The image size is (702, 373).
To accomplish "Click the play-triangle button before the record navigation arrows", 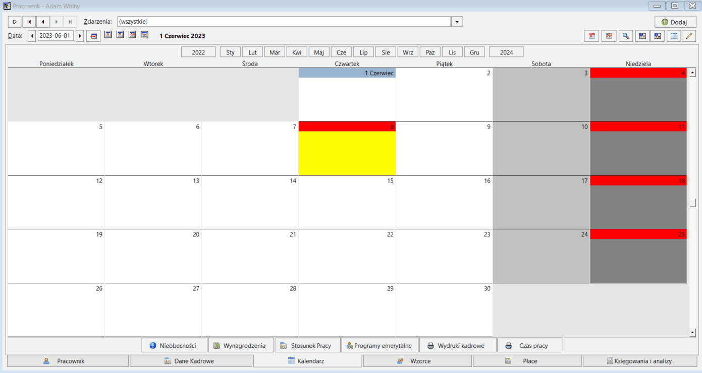I will click(x=15, y=22).
